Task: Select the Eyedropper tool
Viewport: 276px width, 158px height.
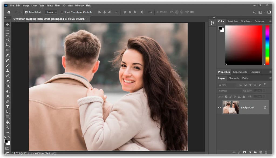Action: click(x=7, y=55)
